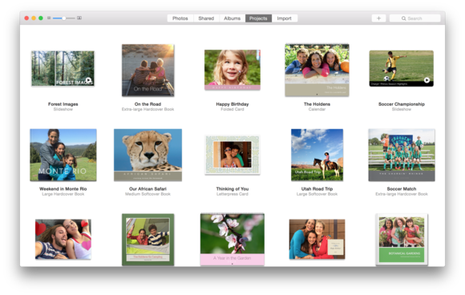Click the 'Slideshow' subtitle under Soccer Championship
465x295 pixels.
click(402, 109)
